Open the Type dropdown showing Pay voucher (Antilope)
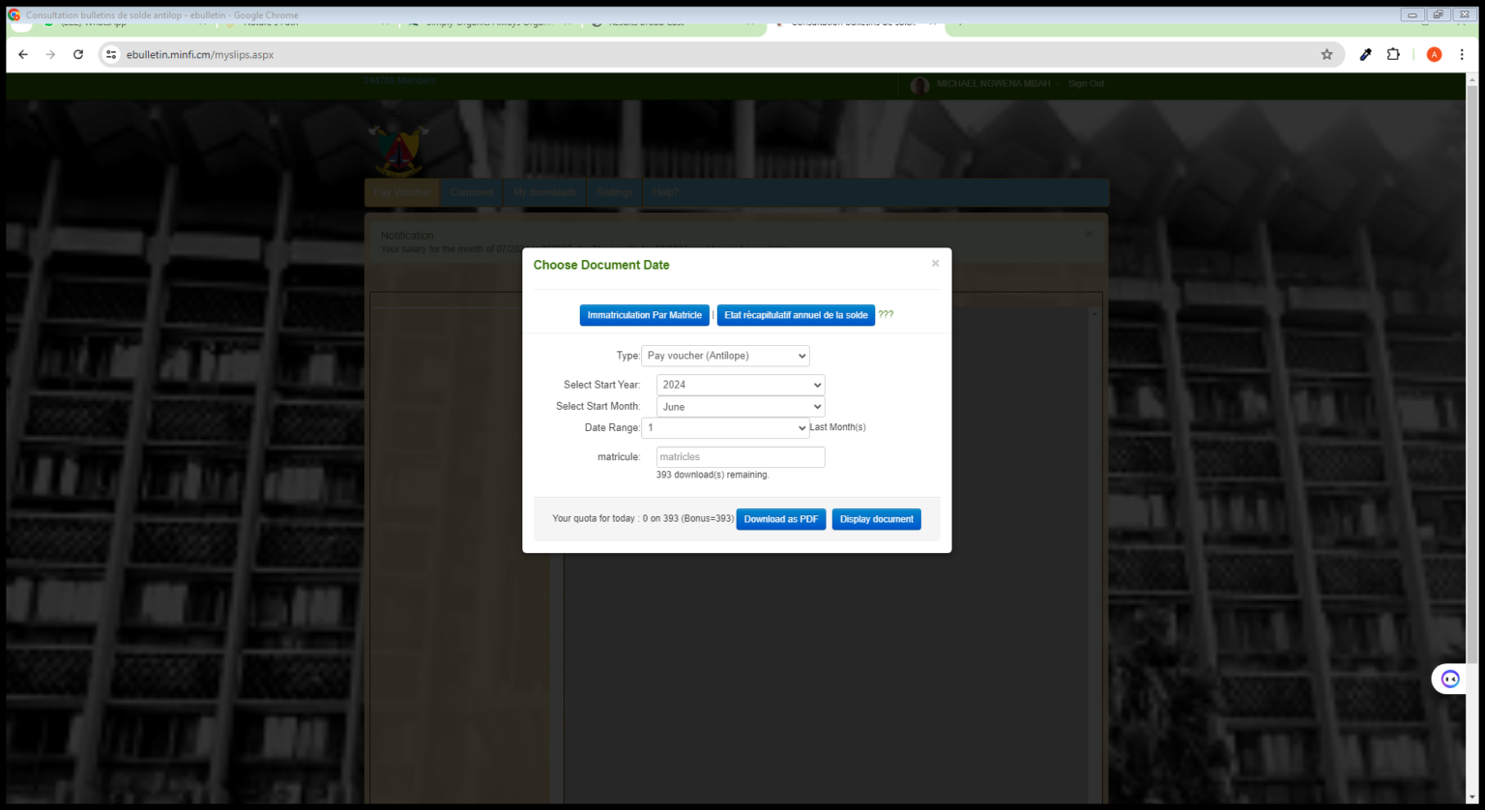Image resolution: width=1485 pixels, height=810 pixels. [725, 356]
